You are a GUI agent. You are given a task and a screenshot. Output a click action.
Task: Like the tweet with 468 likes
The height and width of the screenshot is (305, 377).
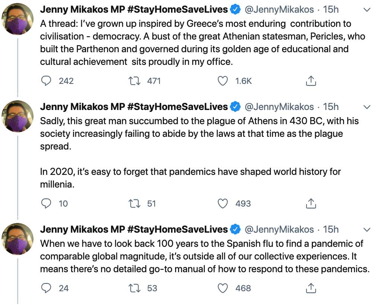pyautogui.click(x=223, y=288)
